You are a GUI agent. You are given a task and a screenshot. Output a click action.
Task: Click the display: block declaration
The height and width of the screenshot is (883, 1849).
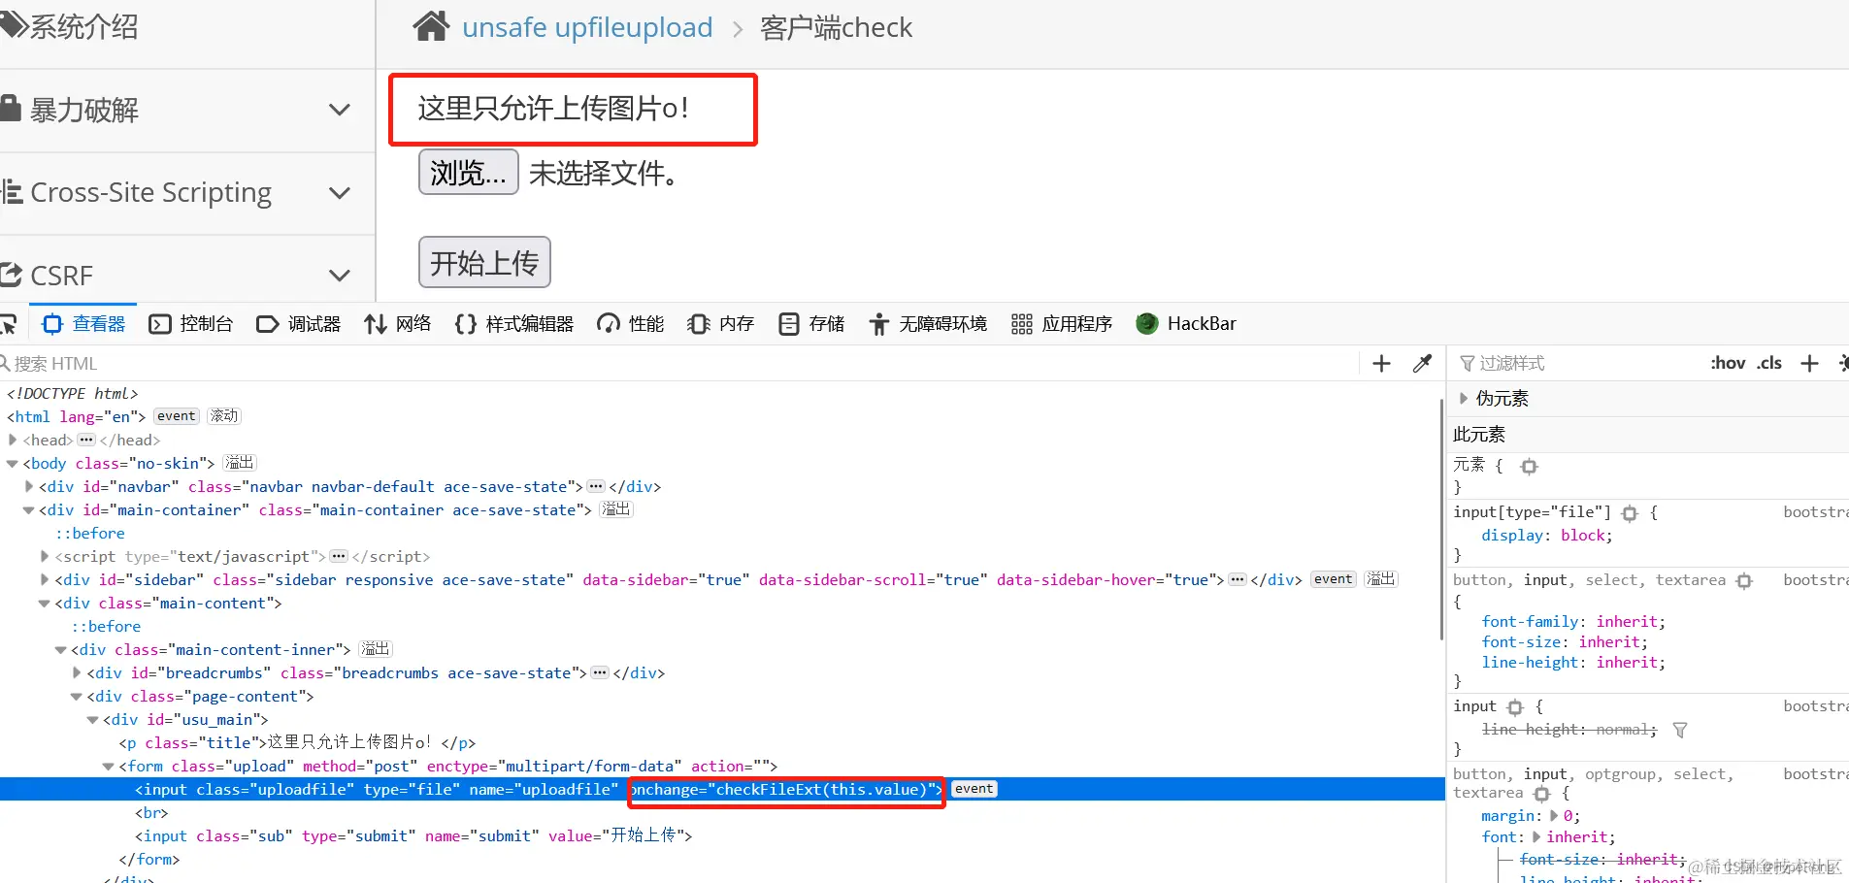(1546, 536)
